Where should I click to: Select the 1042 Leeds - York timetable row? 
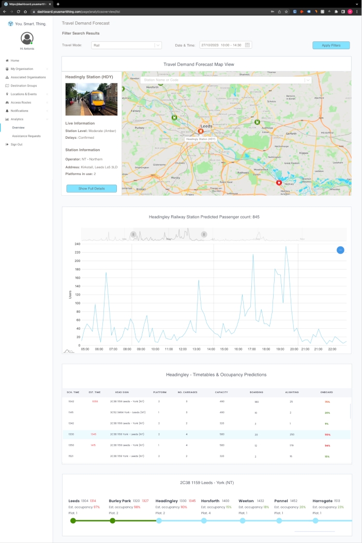tap(207, 402)
